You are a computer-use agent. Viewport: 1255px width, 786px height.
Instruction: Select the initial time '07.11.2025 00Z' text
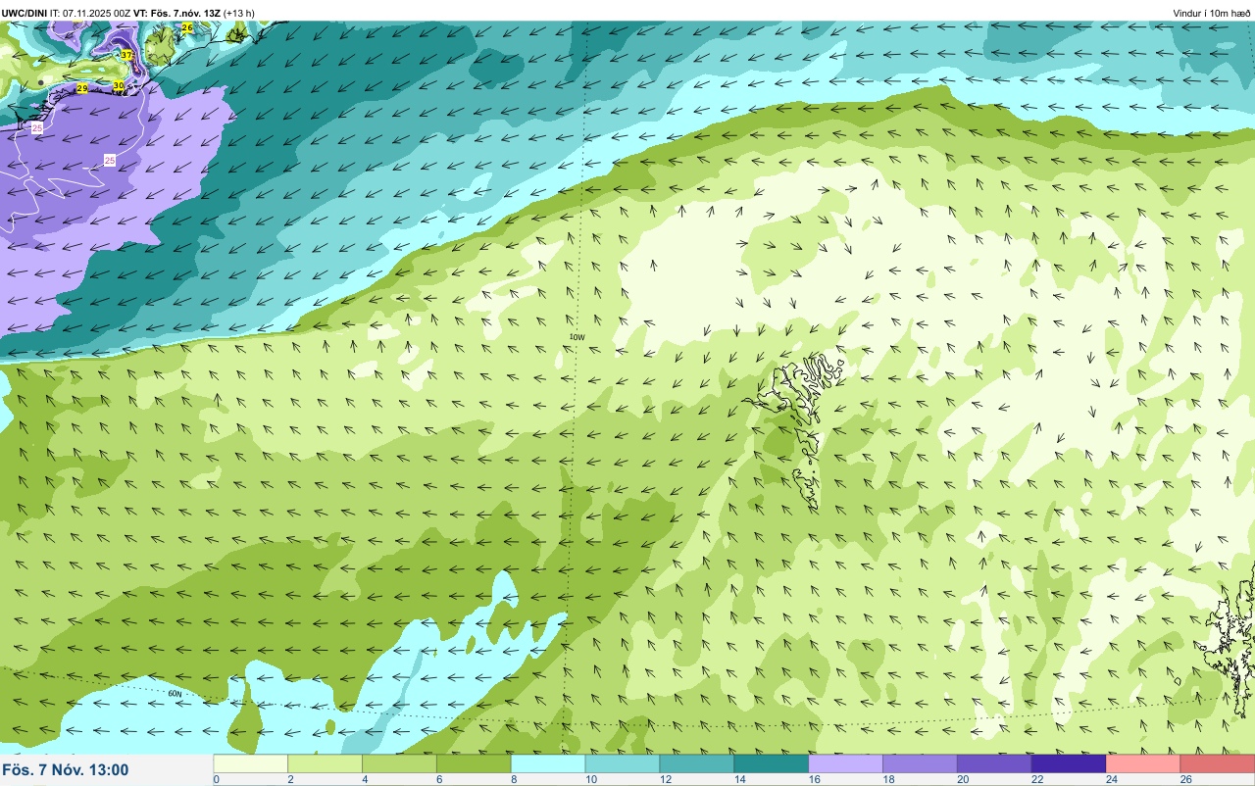pyautogui.click(x=99, y=13)
